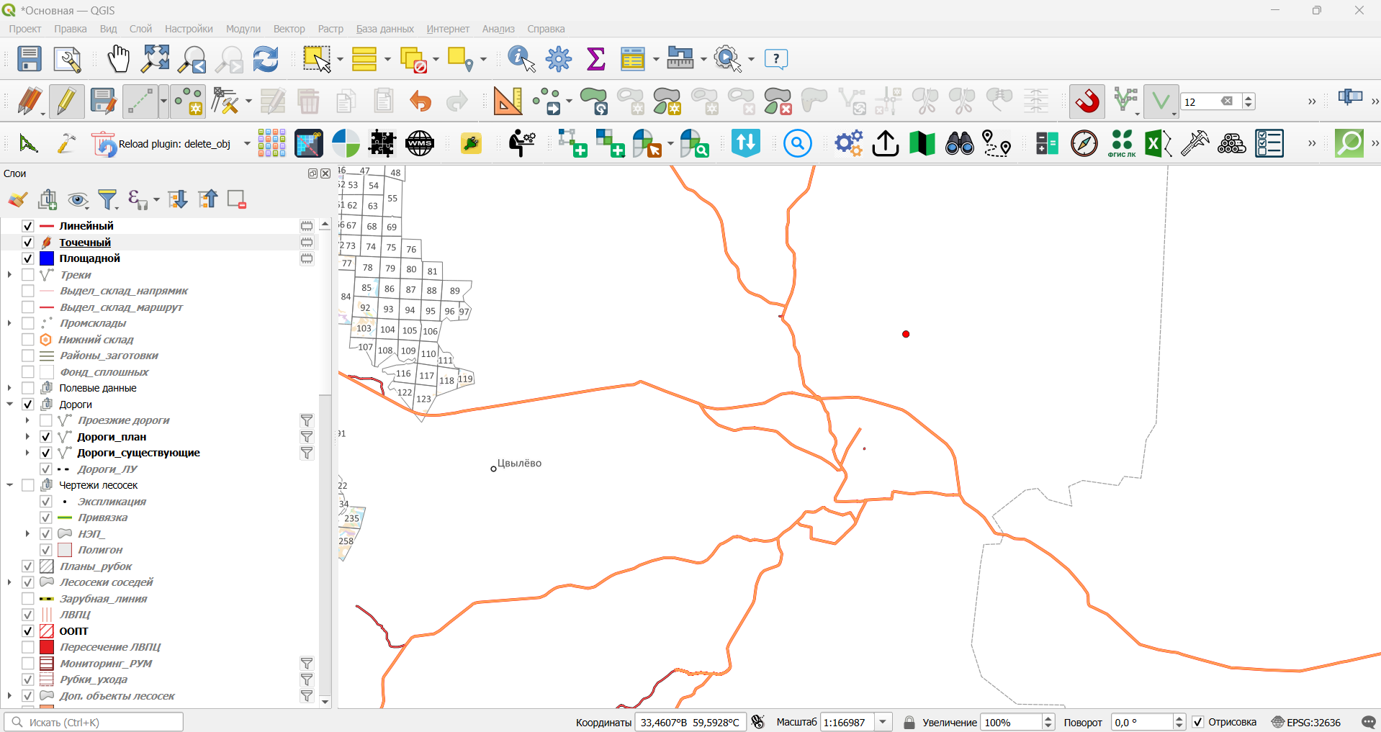Select the Pan Map hand tool
The width and height of the screenshot is (1381, 732).
(118, 59)
